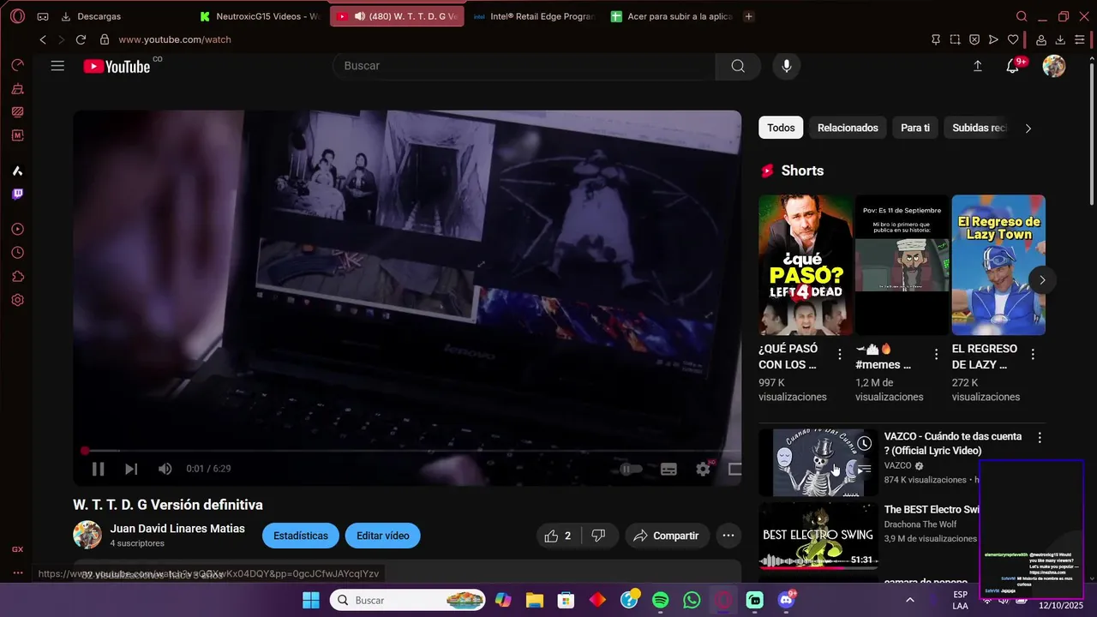Select the Relacionados filter chip

pyautogui.click(x=848, y=128)
